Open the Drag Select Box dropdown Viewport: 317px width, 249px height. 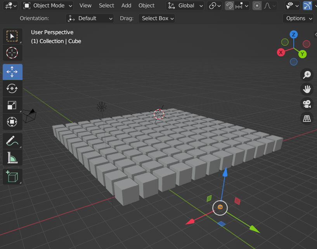(x=156, y=18)
